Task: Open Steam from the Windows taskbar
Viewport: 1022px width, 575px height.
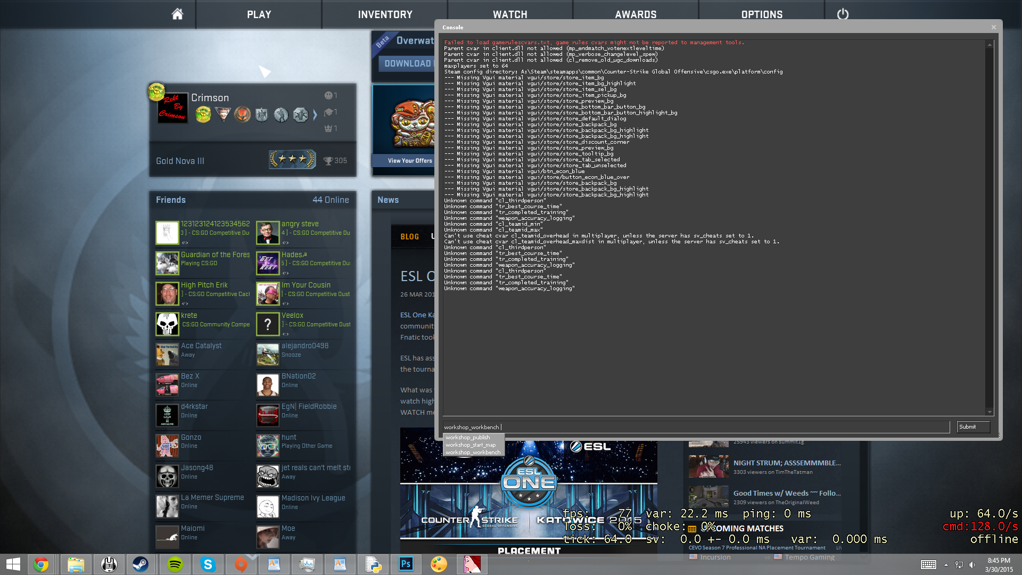Action: coord(141,564)
